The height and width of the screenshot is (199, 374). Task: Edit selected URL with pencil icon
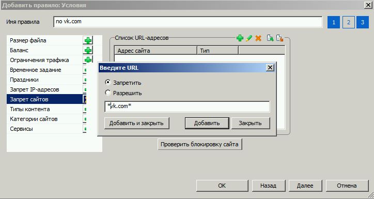[x=249, y=38]
